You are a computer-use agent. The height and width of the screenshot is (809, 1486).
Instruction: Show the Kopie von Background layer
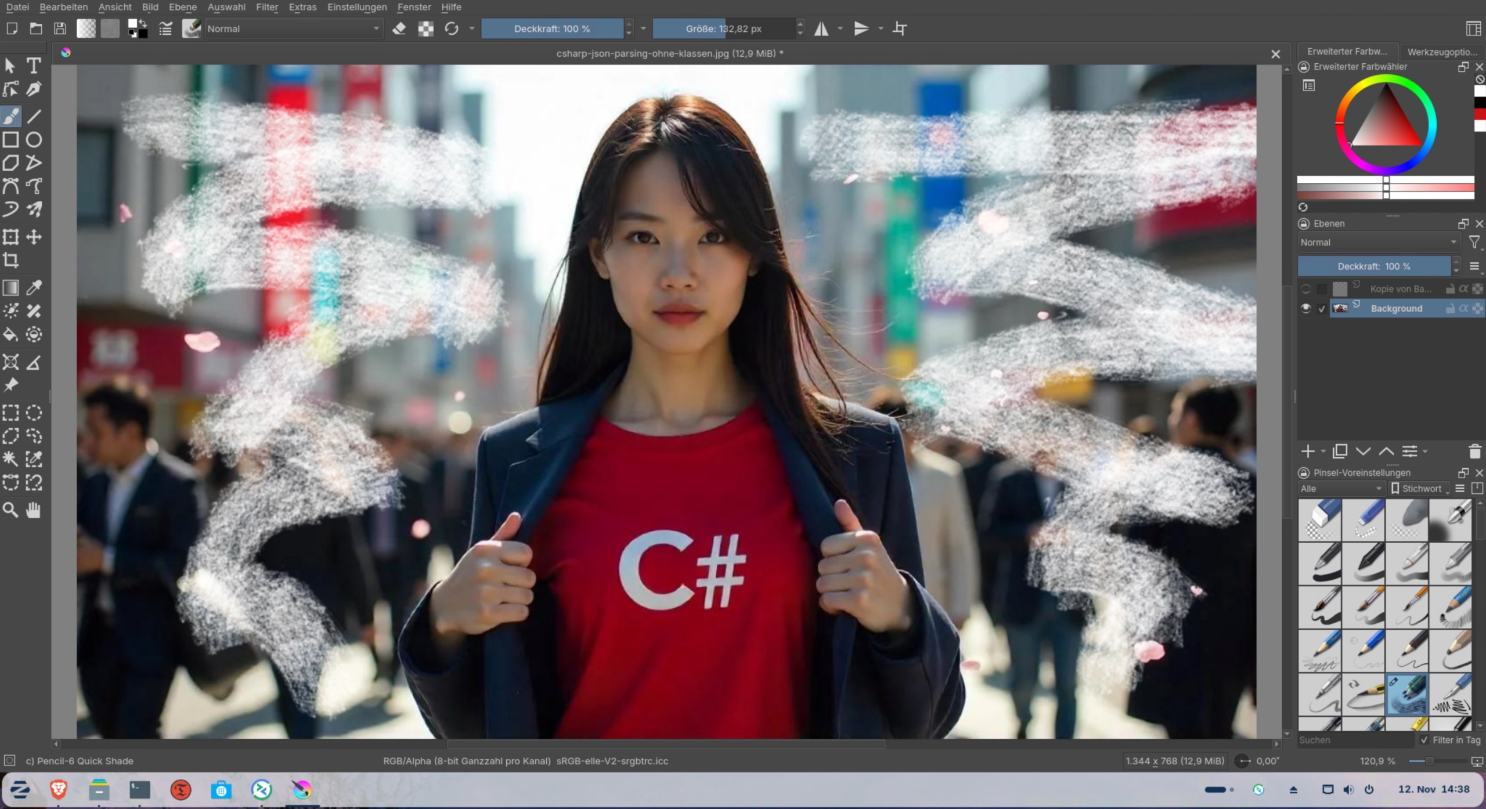pos(1306,289)
